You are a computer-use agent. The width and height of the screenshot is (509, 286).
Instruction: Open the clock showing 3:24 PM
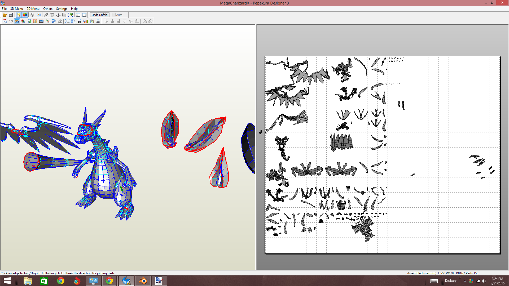coord(497,281)
